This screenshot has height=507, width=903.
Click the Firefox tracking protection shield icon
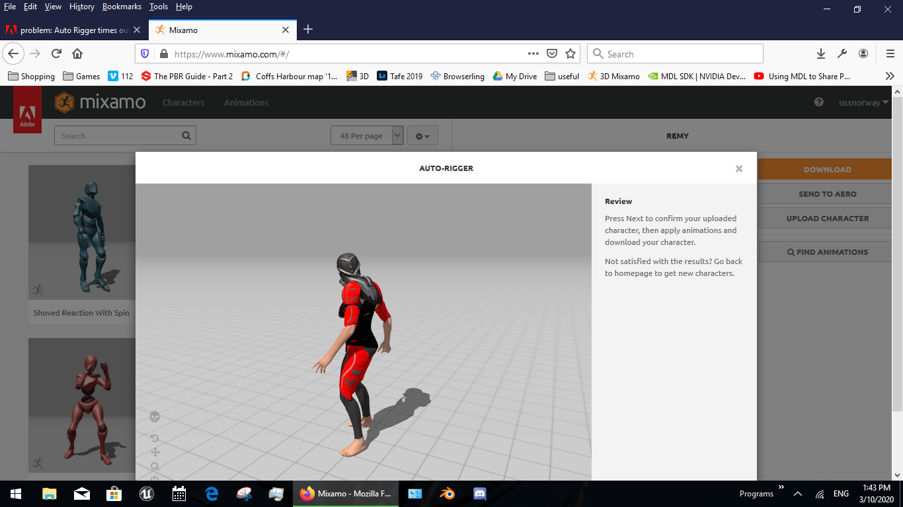point(144,53)
